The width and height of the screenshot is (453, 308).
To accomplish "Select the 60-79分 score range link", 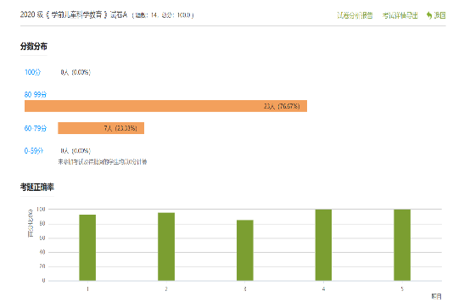I will point(36,128).
